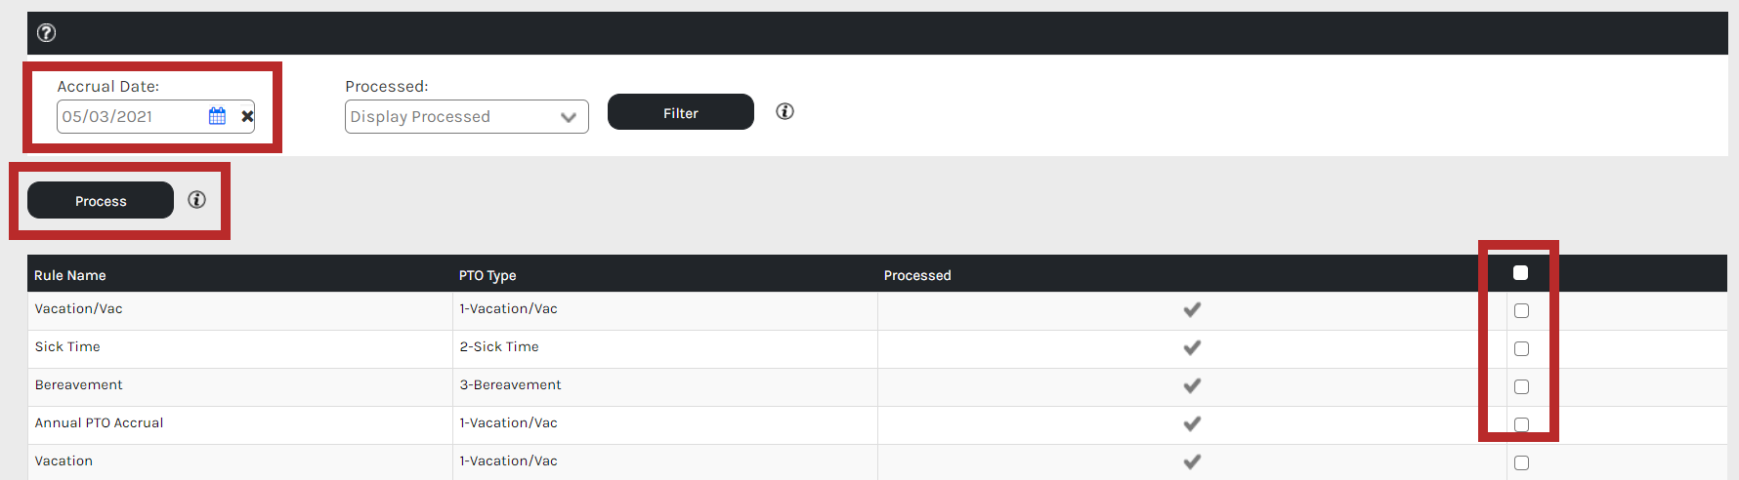Open the help question mark icon
This screenshot has height=480, width=1739.
tap(46, 33)
